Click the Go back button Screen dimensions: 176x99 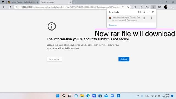(x=124, y=59)
